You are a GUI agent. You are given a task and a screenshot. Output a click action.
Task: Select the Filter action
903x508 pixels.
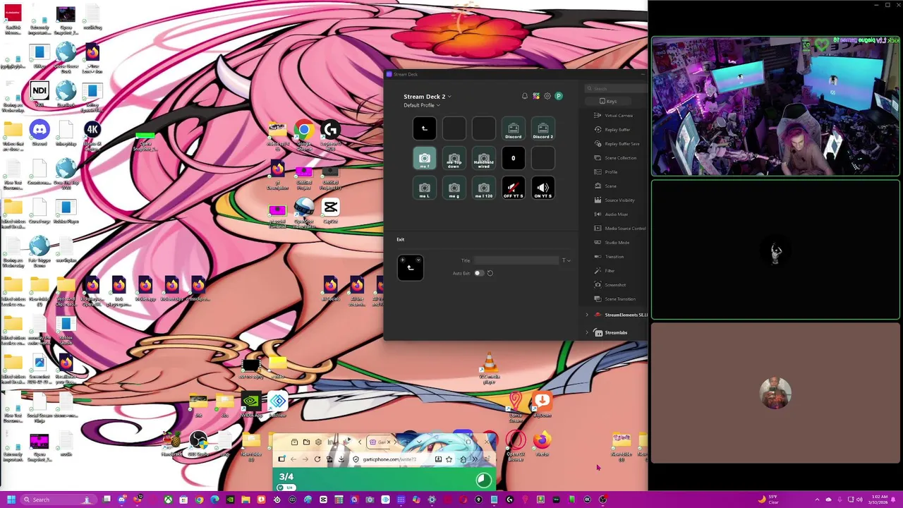coord(605,271)
